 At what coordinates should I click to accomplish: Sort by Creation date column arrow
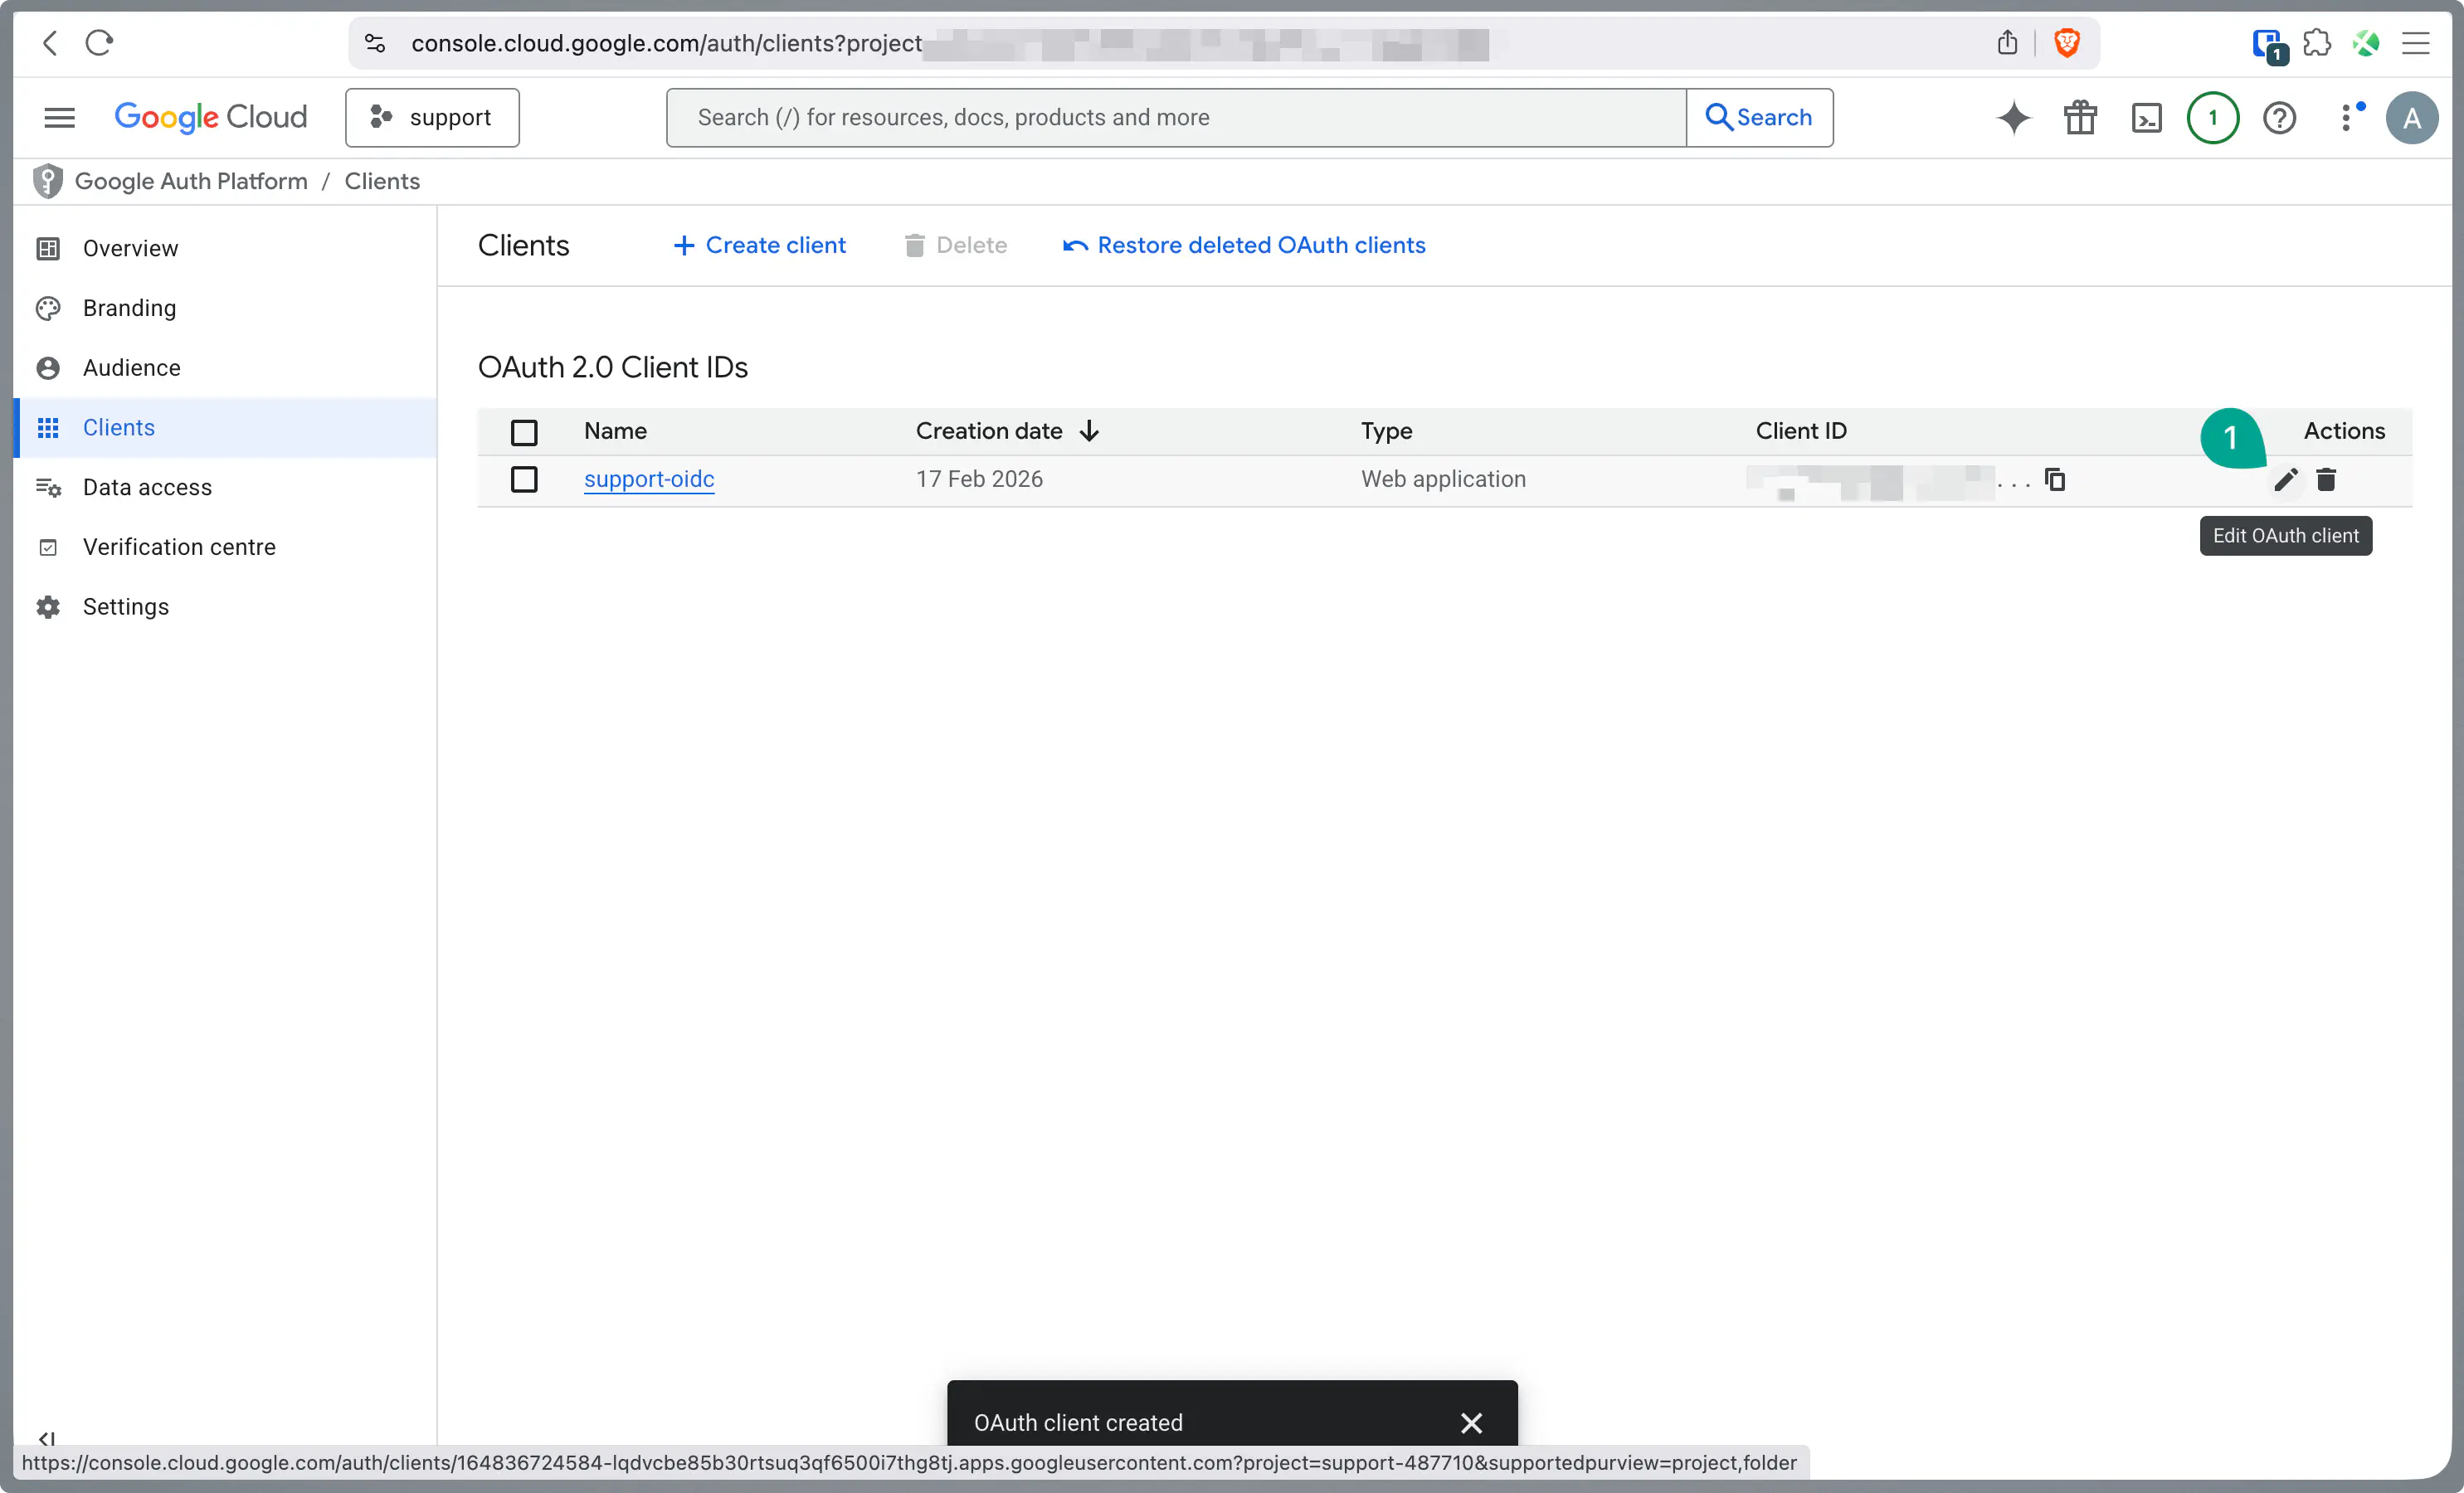click(1089, 431)
